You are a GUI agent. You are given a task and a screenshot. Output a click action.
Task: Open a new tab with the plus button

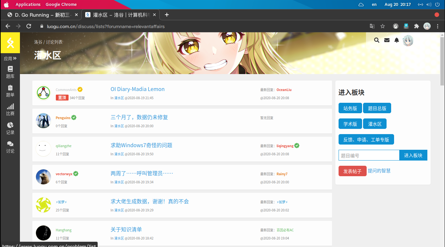167,15
